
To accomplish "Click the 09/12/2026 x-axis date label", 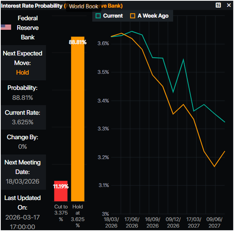I will (173, 223).
